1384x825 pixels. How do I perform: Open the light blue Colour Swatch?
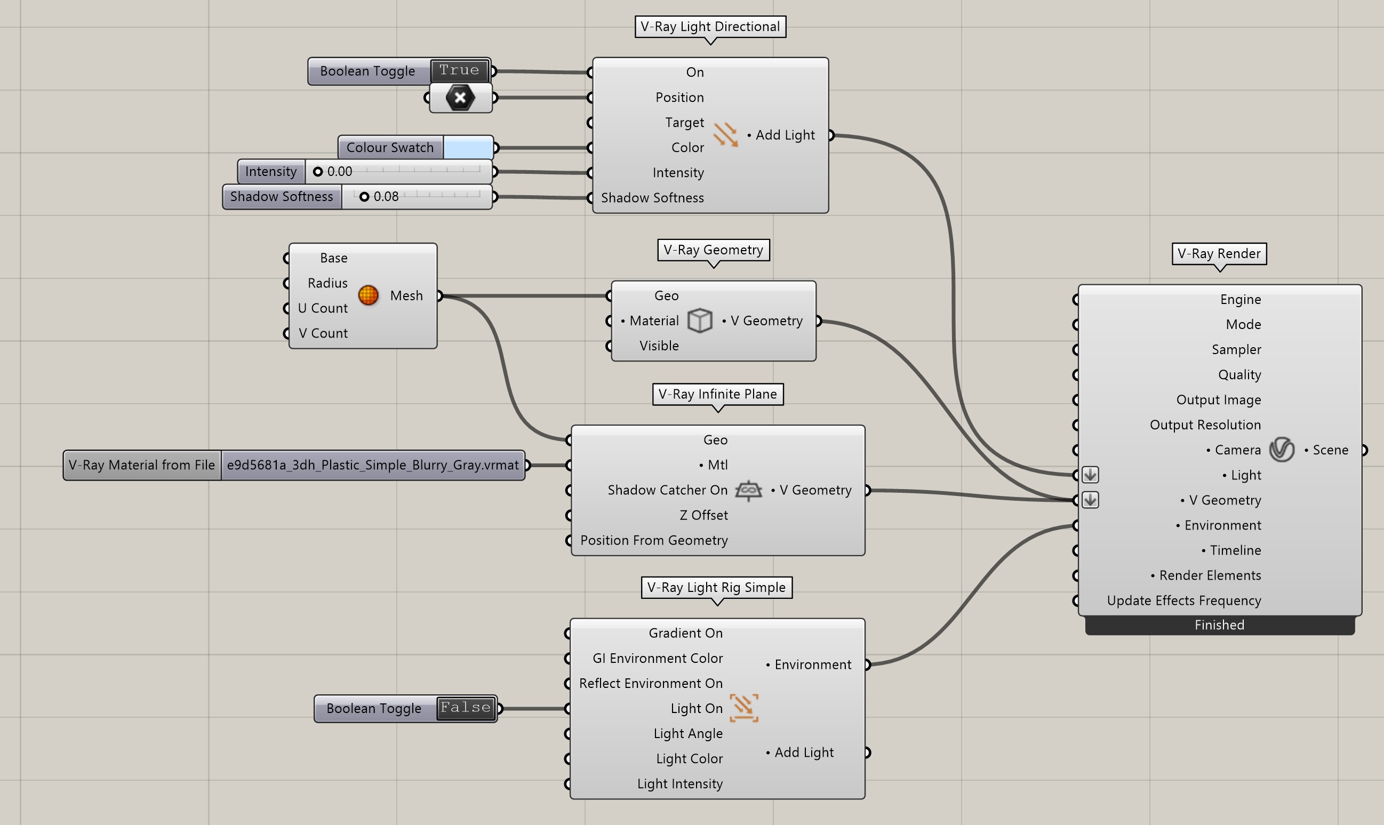[468, 148]
